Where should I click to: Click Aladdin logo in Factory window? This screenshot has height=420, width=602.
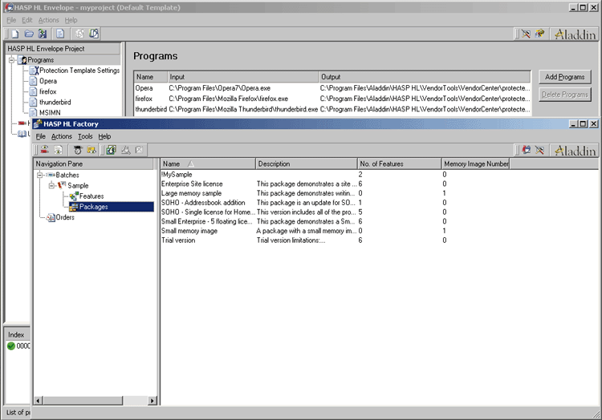coord(575,150)
